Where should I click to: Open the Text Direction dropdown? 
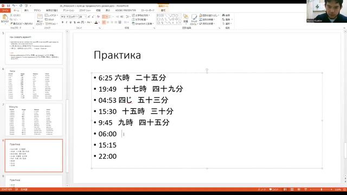point(141,15)
